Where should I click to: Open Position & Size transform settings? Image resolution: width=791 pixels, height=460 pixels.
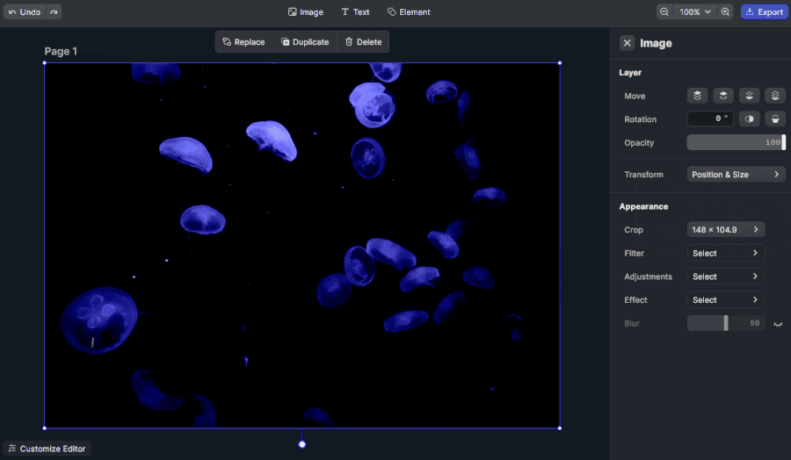click(x=736, y=175)
